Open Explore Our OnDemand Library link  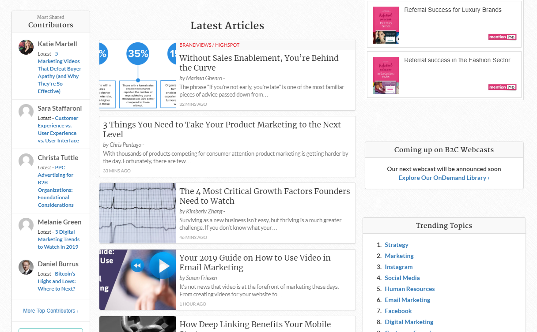click(444, 178)
